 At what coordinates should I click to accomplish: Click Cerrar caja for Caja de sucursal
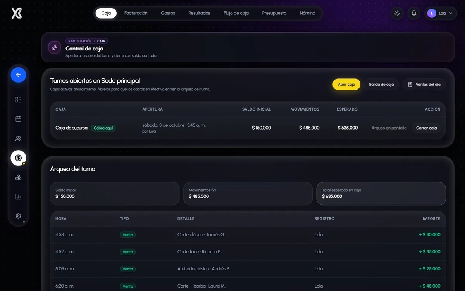426,128
